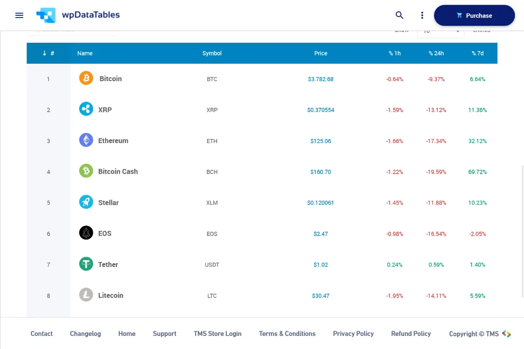Expand the show entries dropdown
524x349 pixels.
[440, 32]
